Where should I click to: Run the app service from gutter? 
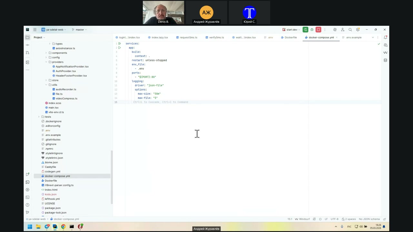(119, 48)
